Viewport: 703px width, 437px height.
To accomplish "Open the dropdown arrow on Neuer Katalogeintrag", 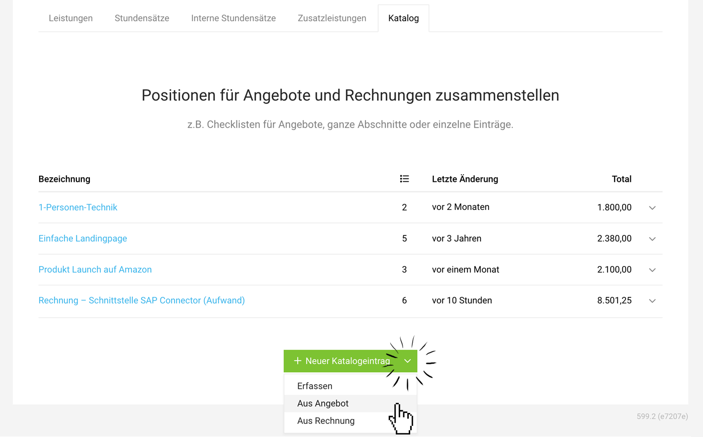I will point(408,361).
